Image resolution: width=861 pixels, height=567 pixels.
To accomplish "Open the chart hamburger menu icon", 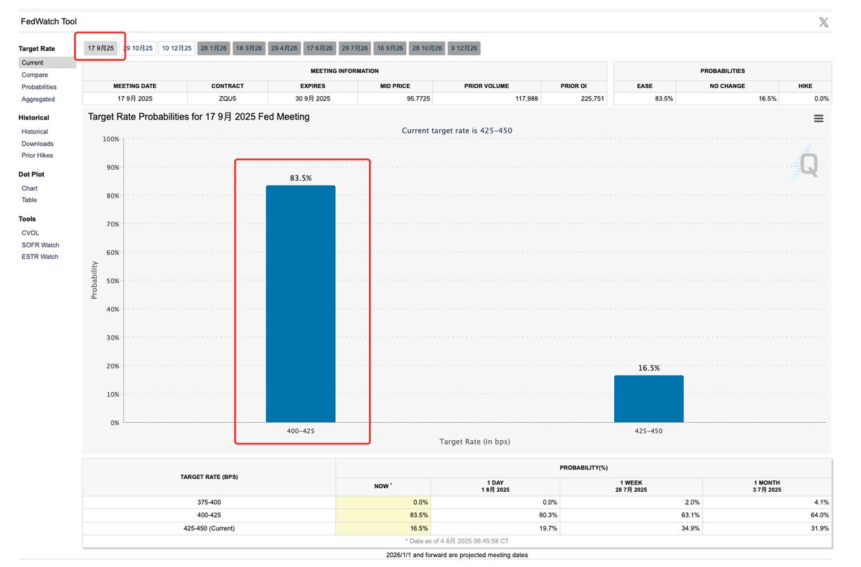I will point(819,119).
